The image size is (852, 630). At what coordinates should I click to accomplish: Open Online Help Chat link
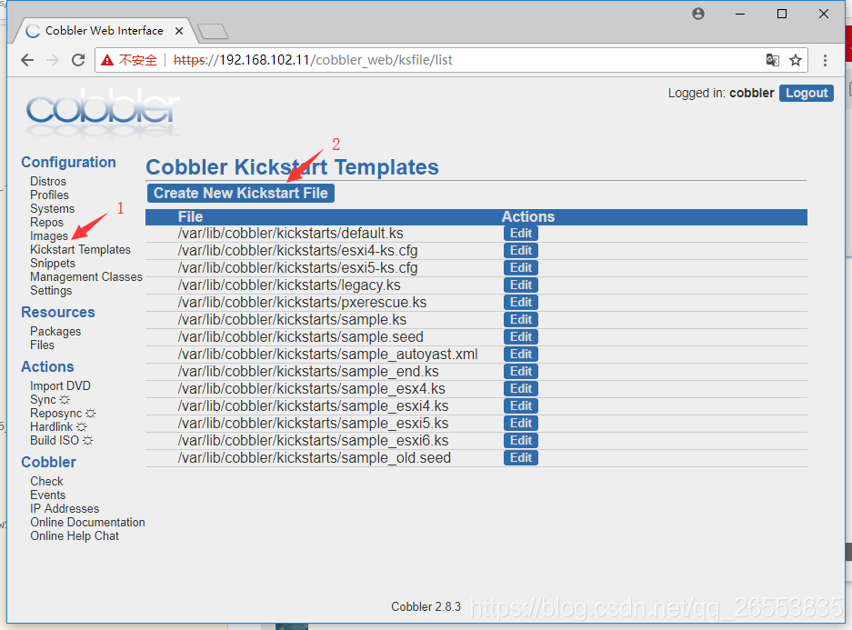coord(75,536)
